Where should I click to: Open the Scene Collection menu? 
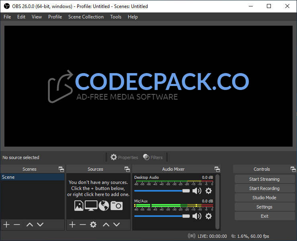point(86,17)
